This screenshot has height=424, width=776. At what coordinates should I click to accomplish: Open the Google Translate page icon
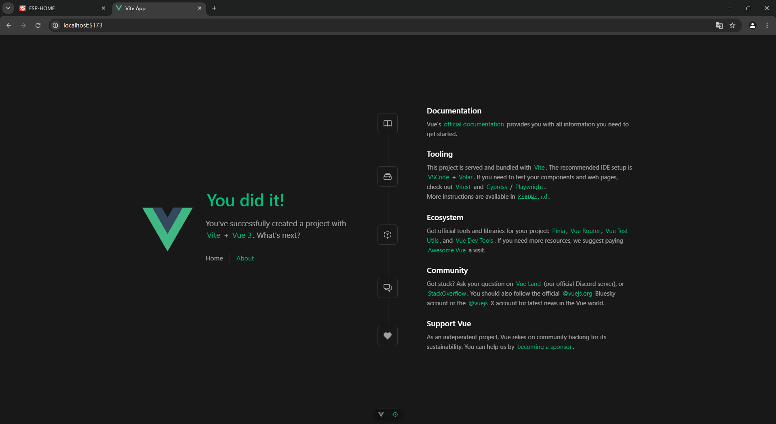pyautogui.click(x=719, y=25)
